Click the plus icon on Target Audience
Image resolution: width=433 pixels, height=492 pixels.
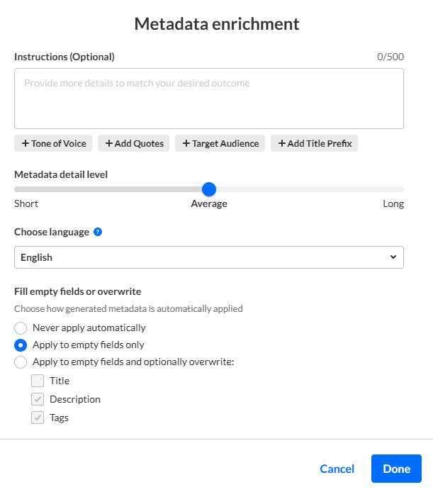[x=186, y=143]
